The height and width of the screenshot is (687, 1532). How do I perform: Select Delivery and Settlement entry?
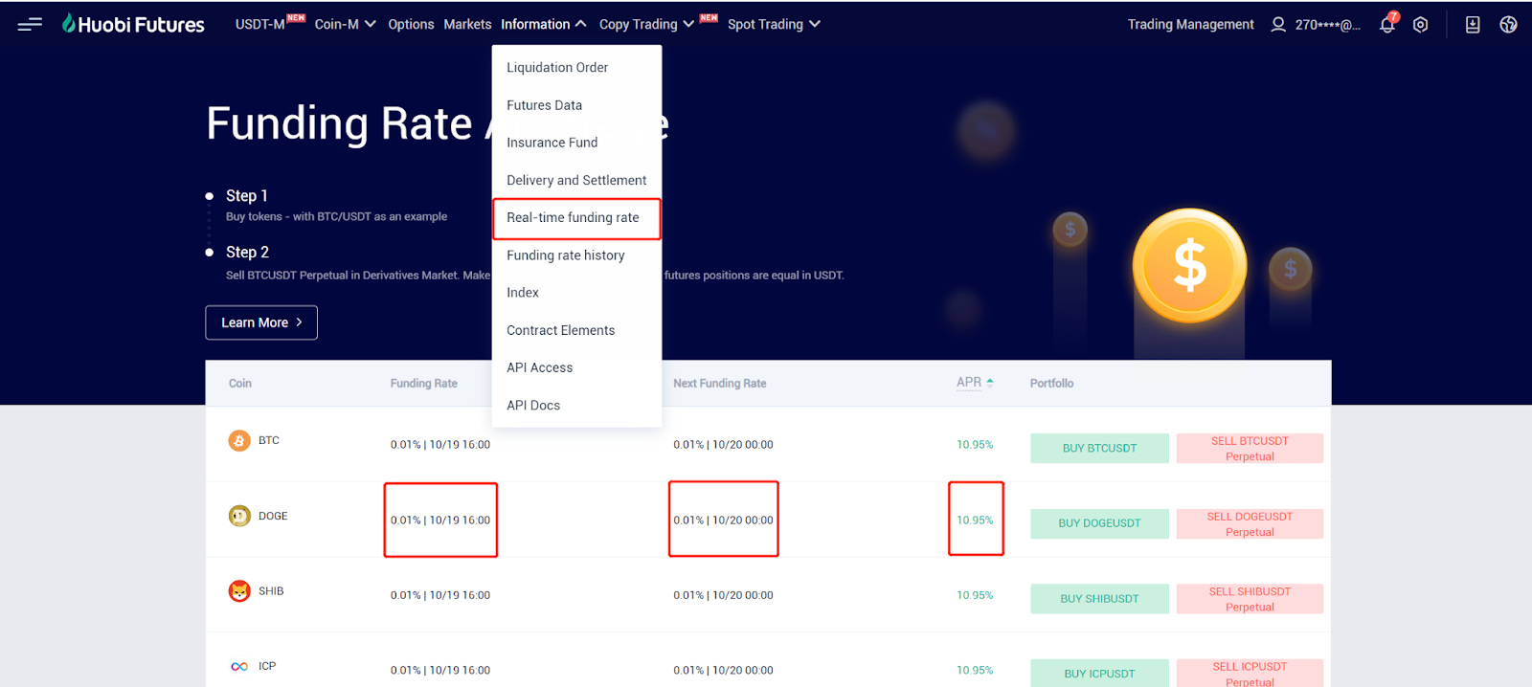[576, 180]
